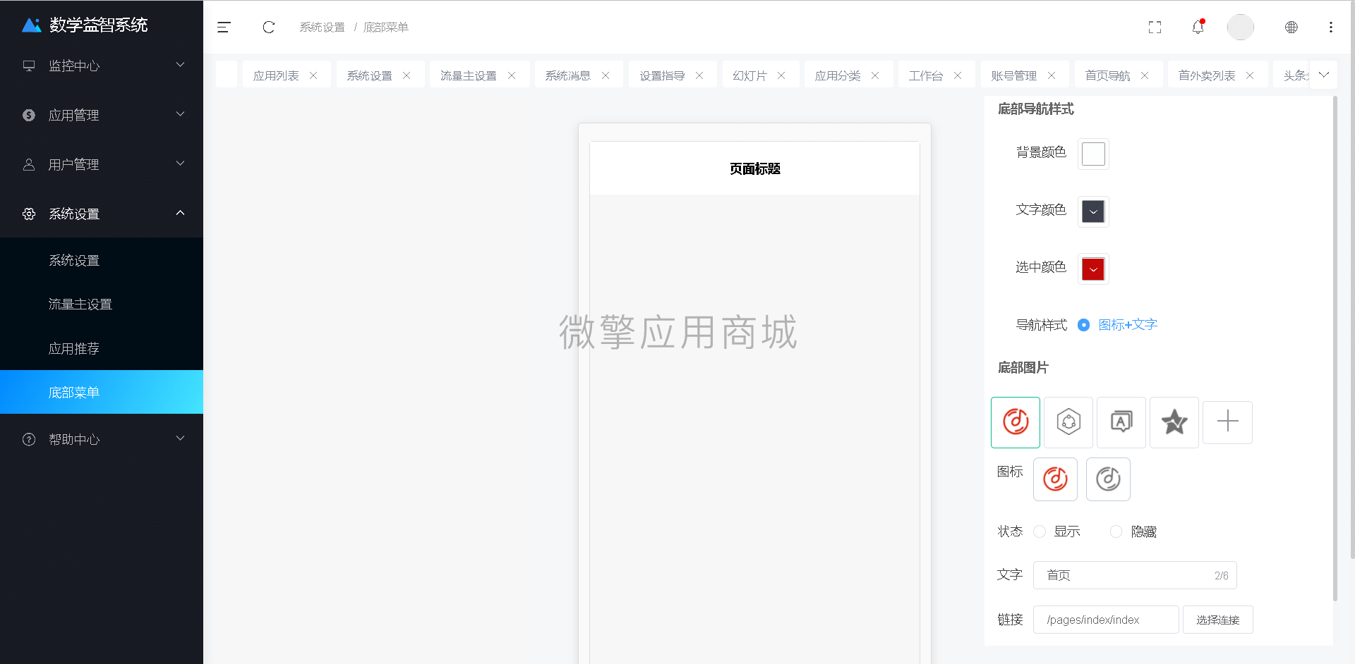This screenshot has width=1355, height=664.
Task: Click the system logo at top left
Action: pos(32,25)
